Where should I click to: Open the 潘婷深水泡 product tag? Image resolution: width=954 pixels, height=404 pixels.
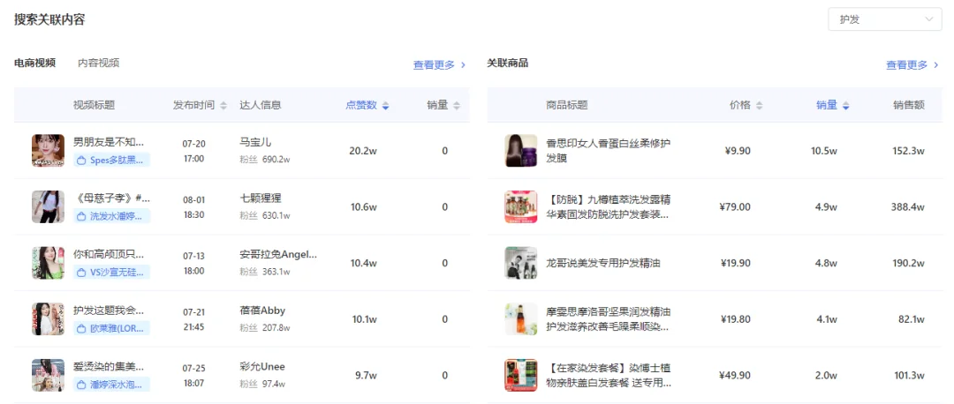coord(112,385)
